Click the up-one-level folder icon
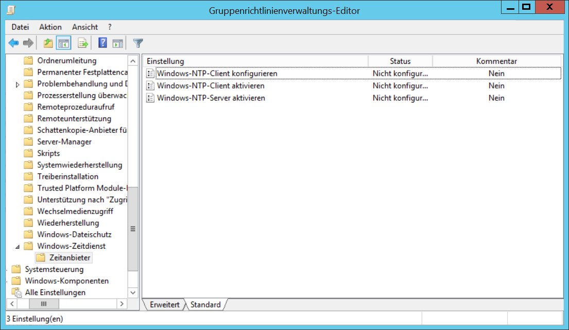569x330 pixels. click(x=48, y=43)
